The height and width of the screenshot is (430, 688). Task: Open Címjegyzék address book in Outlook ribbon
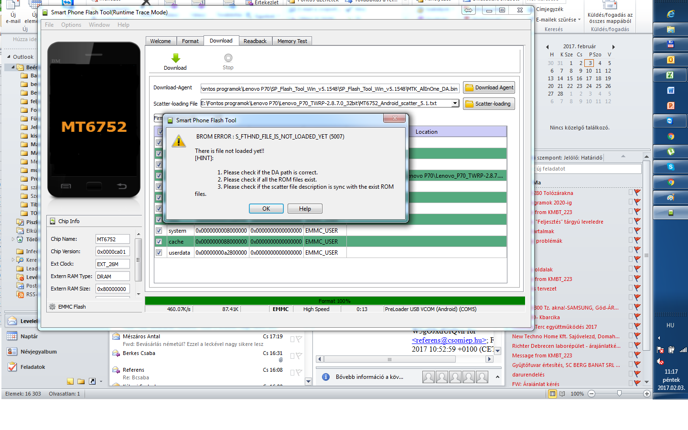(549, 9)
